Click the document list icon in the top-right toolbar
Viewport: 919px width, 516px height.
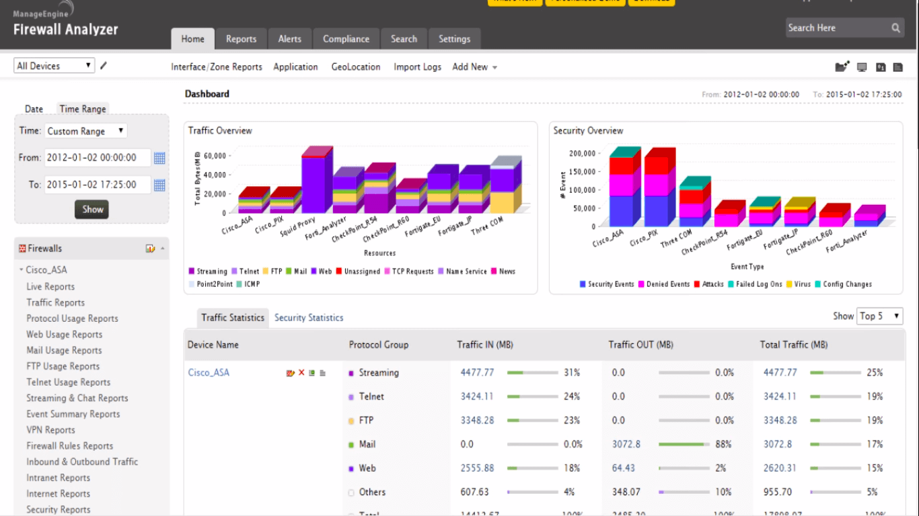pyautogui.click(x=897, y=67)
